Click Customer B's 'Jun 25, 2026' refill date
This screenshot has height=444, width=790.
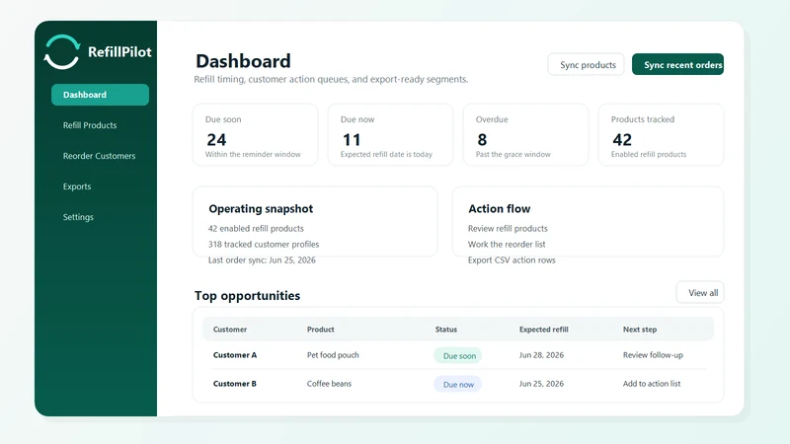click(x=541, y=384)
